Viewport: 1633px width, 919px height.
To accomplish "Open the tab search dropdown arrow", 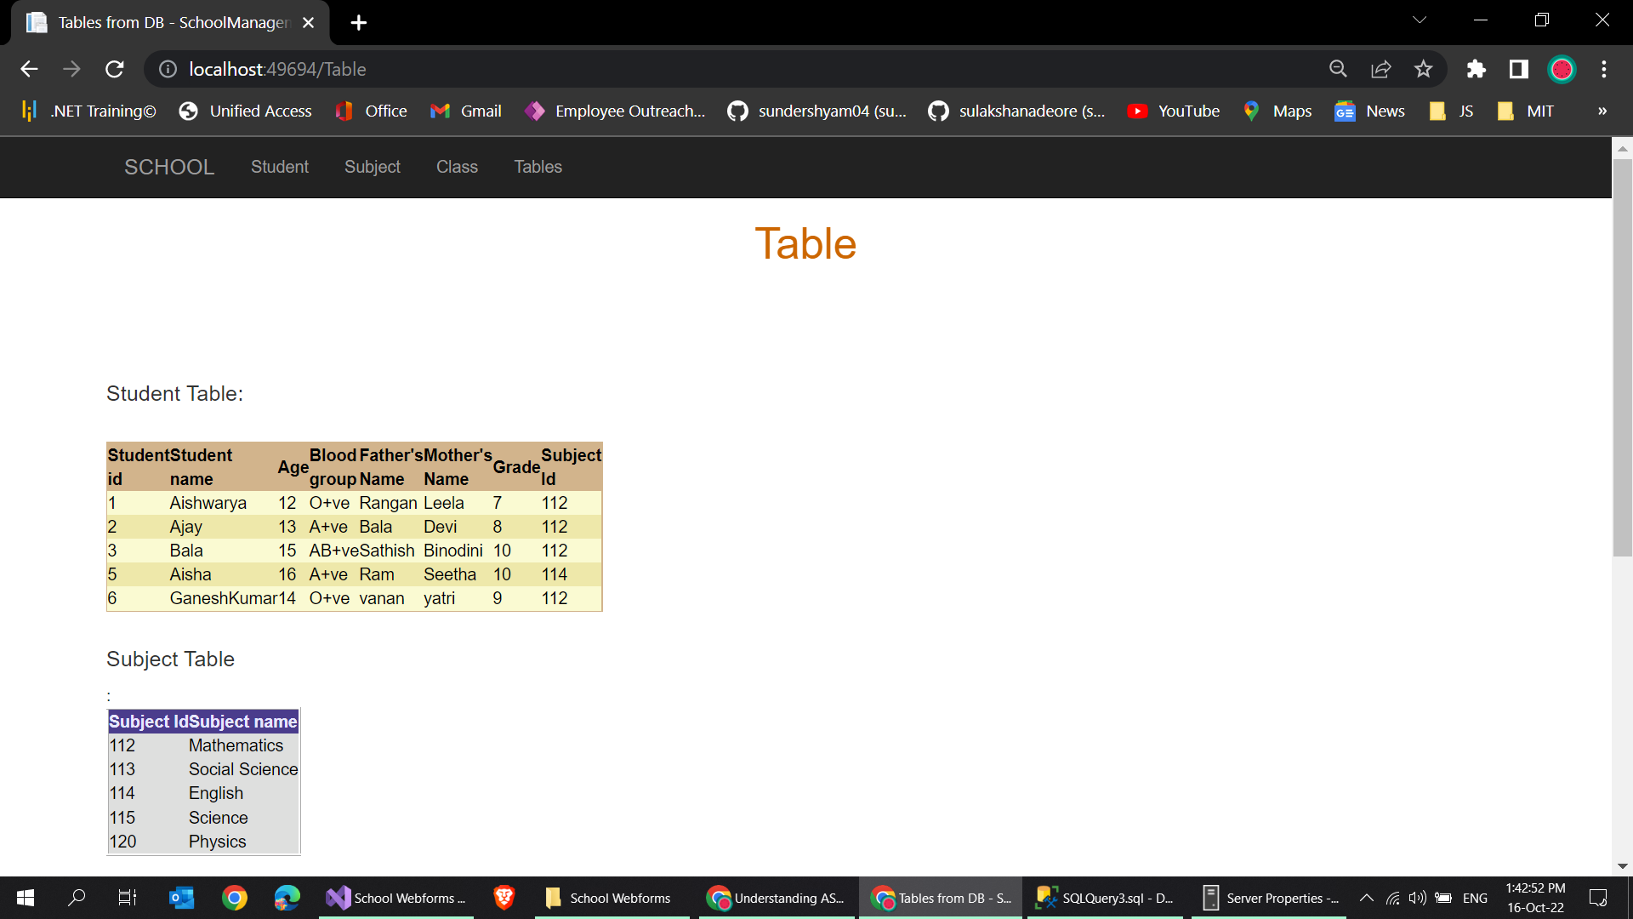I will (x=1420, y=19).
